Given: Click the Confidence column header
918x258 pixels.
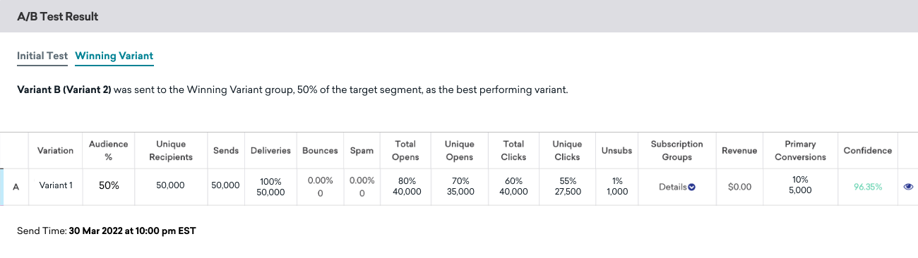Looking at the screenshot, I should pyautogui.click(x=867, y=150).
